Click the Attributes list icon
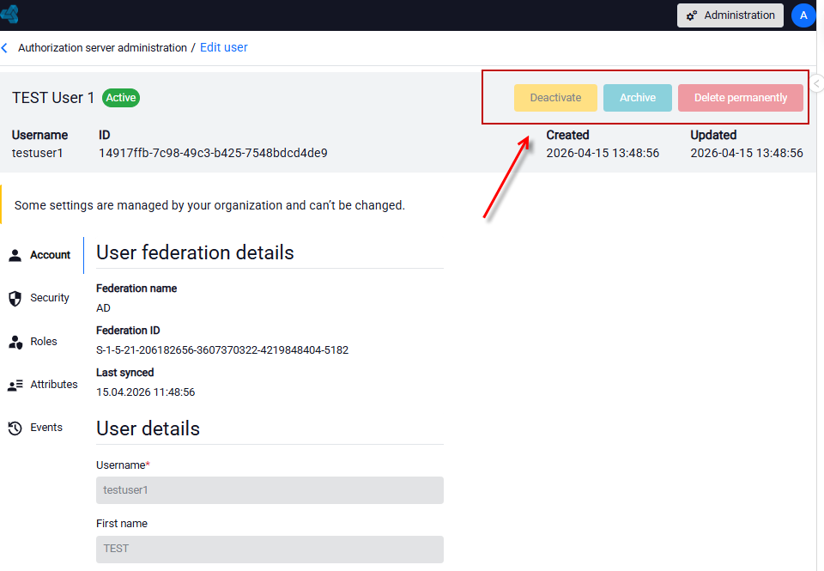 15,385
